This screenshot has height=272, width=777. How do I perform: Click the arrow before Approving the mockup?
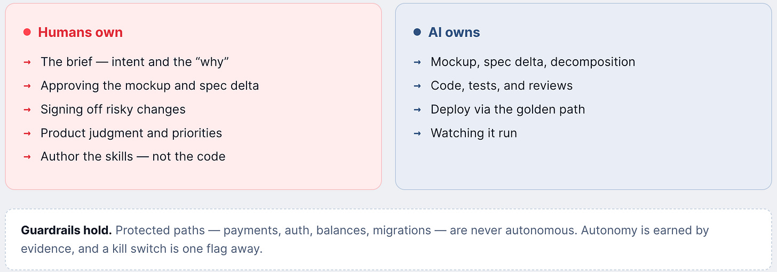pyautogui.click(x=27, y=86)
